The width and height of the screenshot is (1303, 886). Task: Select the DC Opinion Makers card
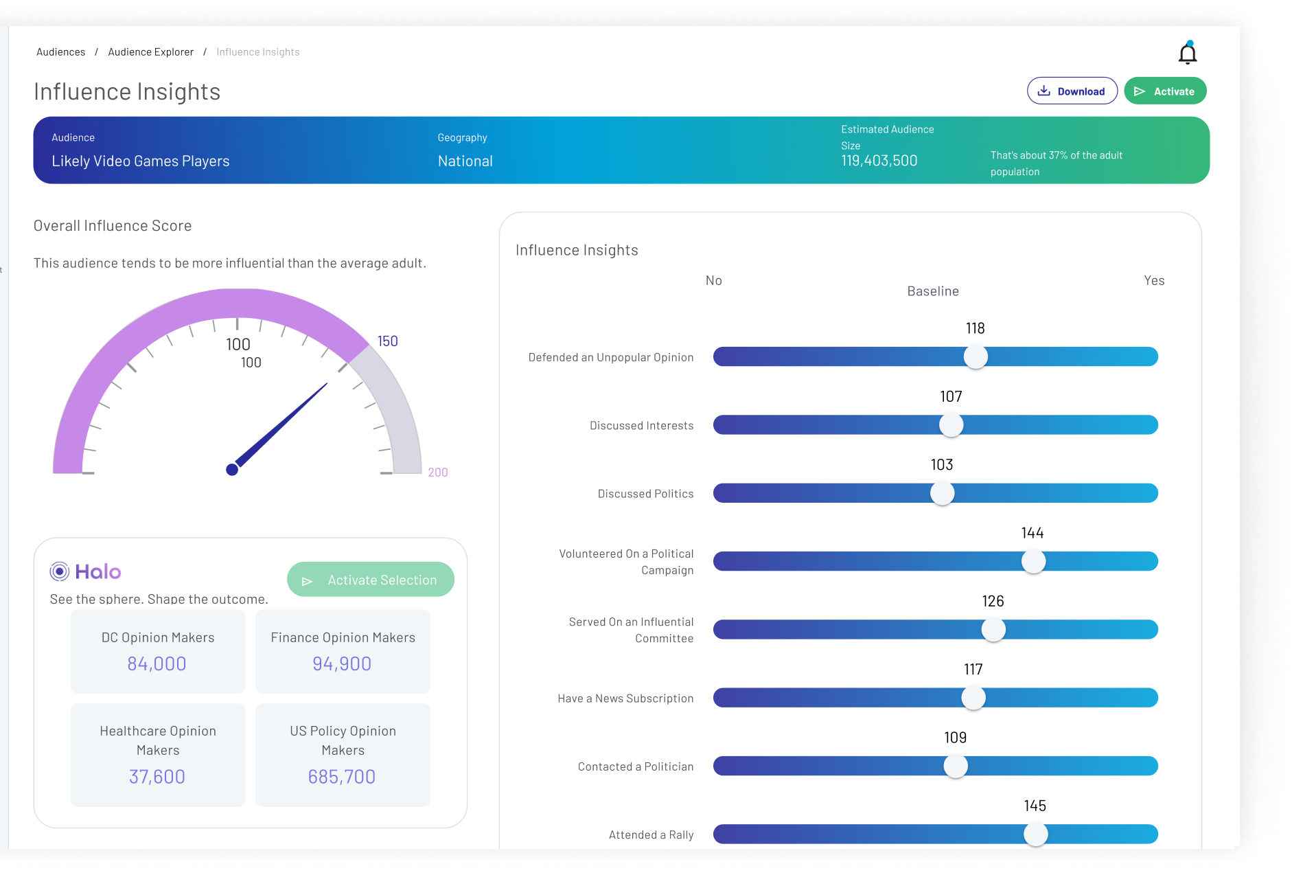coord(158,651)
